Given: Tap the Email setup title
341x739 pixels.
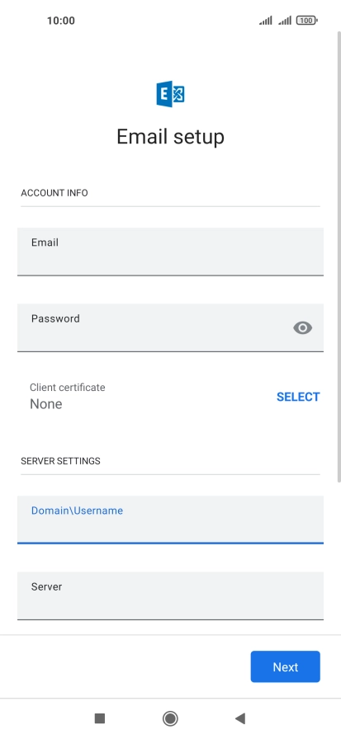Looking at the screenshot, I should [170, 137].
